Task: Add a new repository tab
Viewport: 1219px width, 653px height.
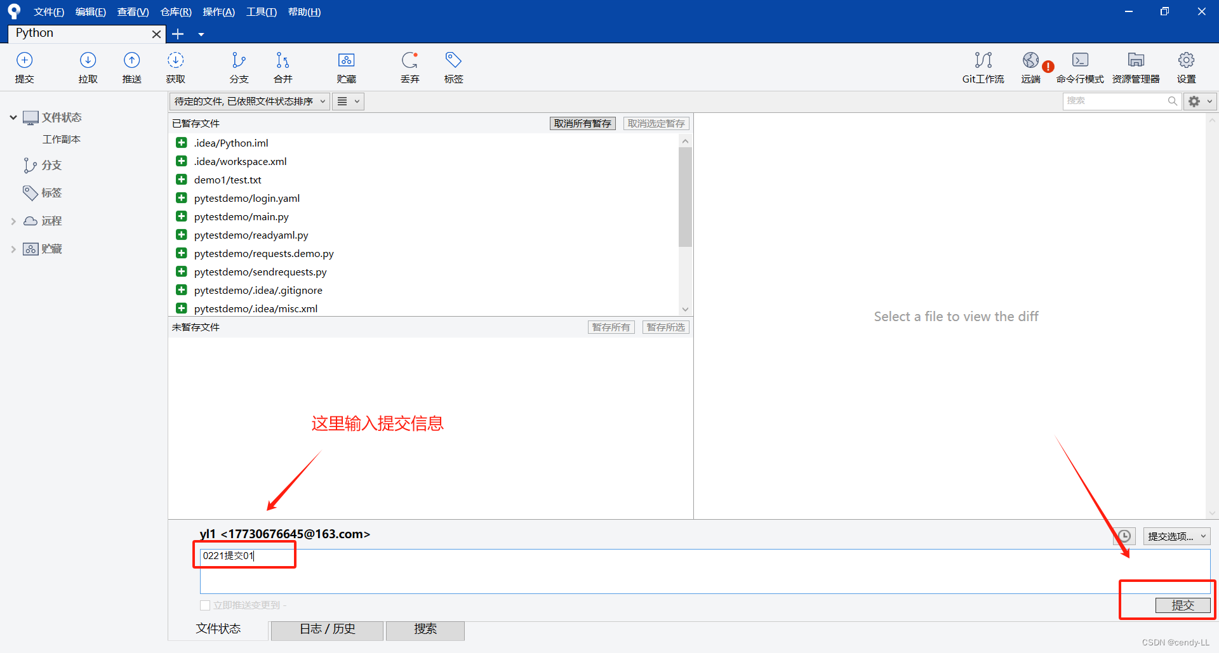Action: pyautogui.click(x=178, y=34)
